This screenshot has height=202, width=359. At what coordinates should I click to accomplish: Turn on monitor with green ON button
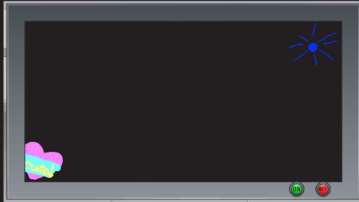coord(296,189)
